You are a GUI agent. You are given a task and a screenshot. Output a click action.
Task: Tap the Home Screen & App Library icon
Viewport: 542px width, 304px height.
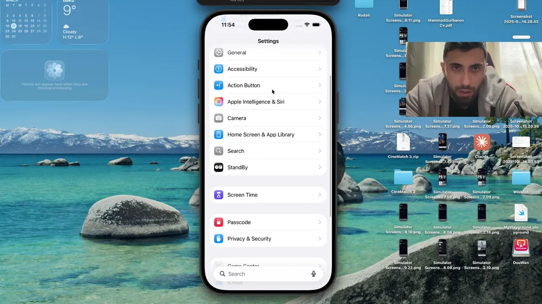218,135
